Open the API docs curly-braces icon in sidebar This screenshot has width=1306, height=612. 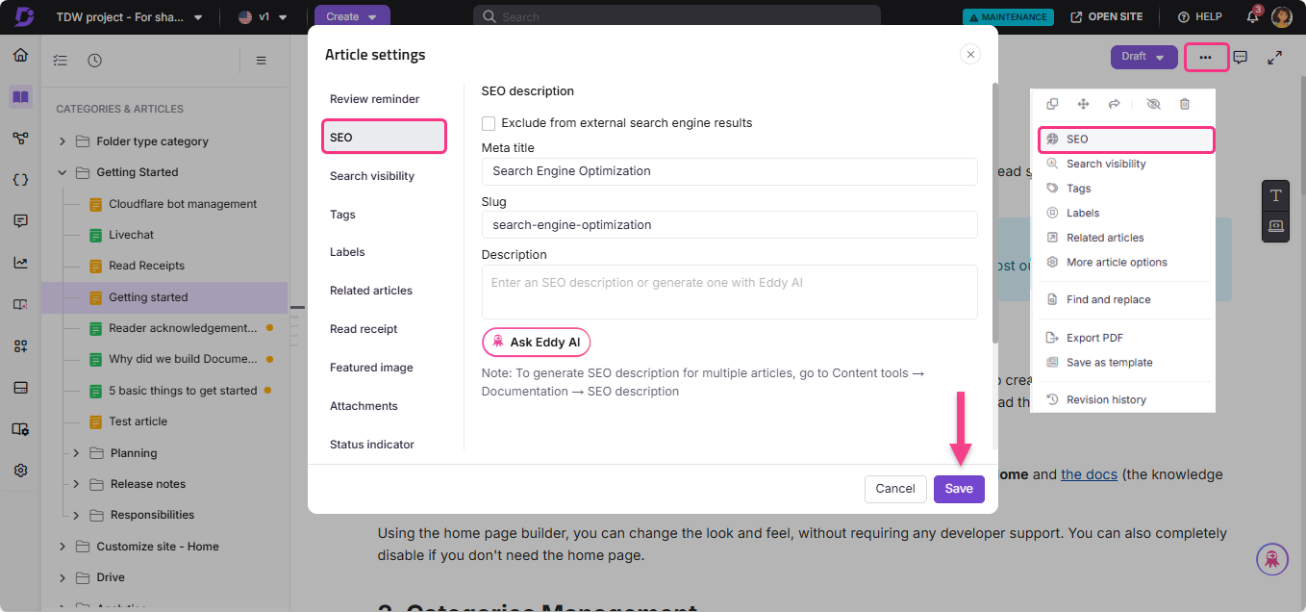20,179
